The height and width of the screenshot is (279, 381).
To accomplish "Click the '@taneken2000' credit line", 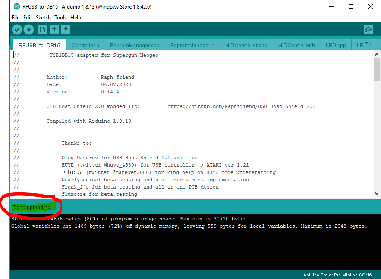I will 169,172.
